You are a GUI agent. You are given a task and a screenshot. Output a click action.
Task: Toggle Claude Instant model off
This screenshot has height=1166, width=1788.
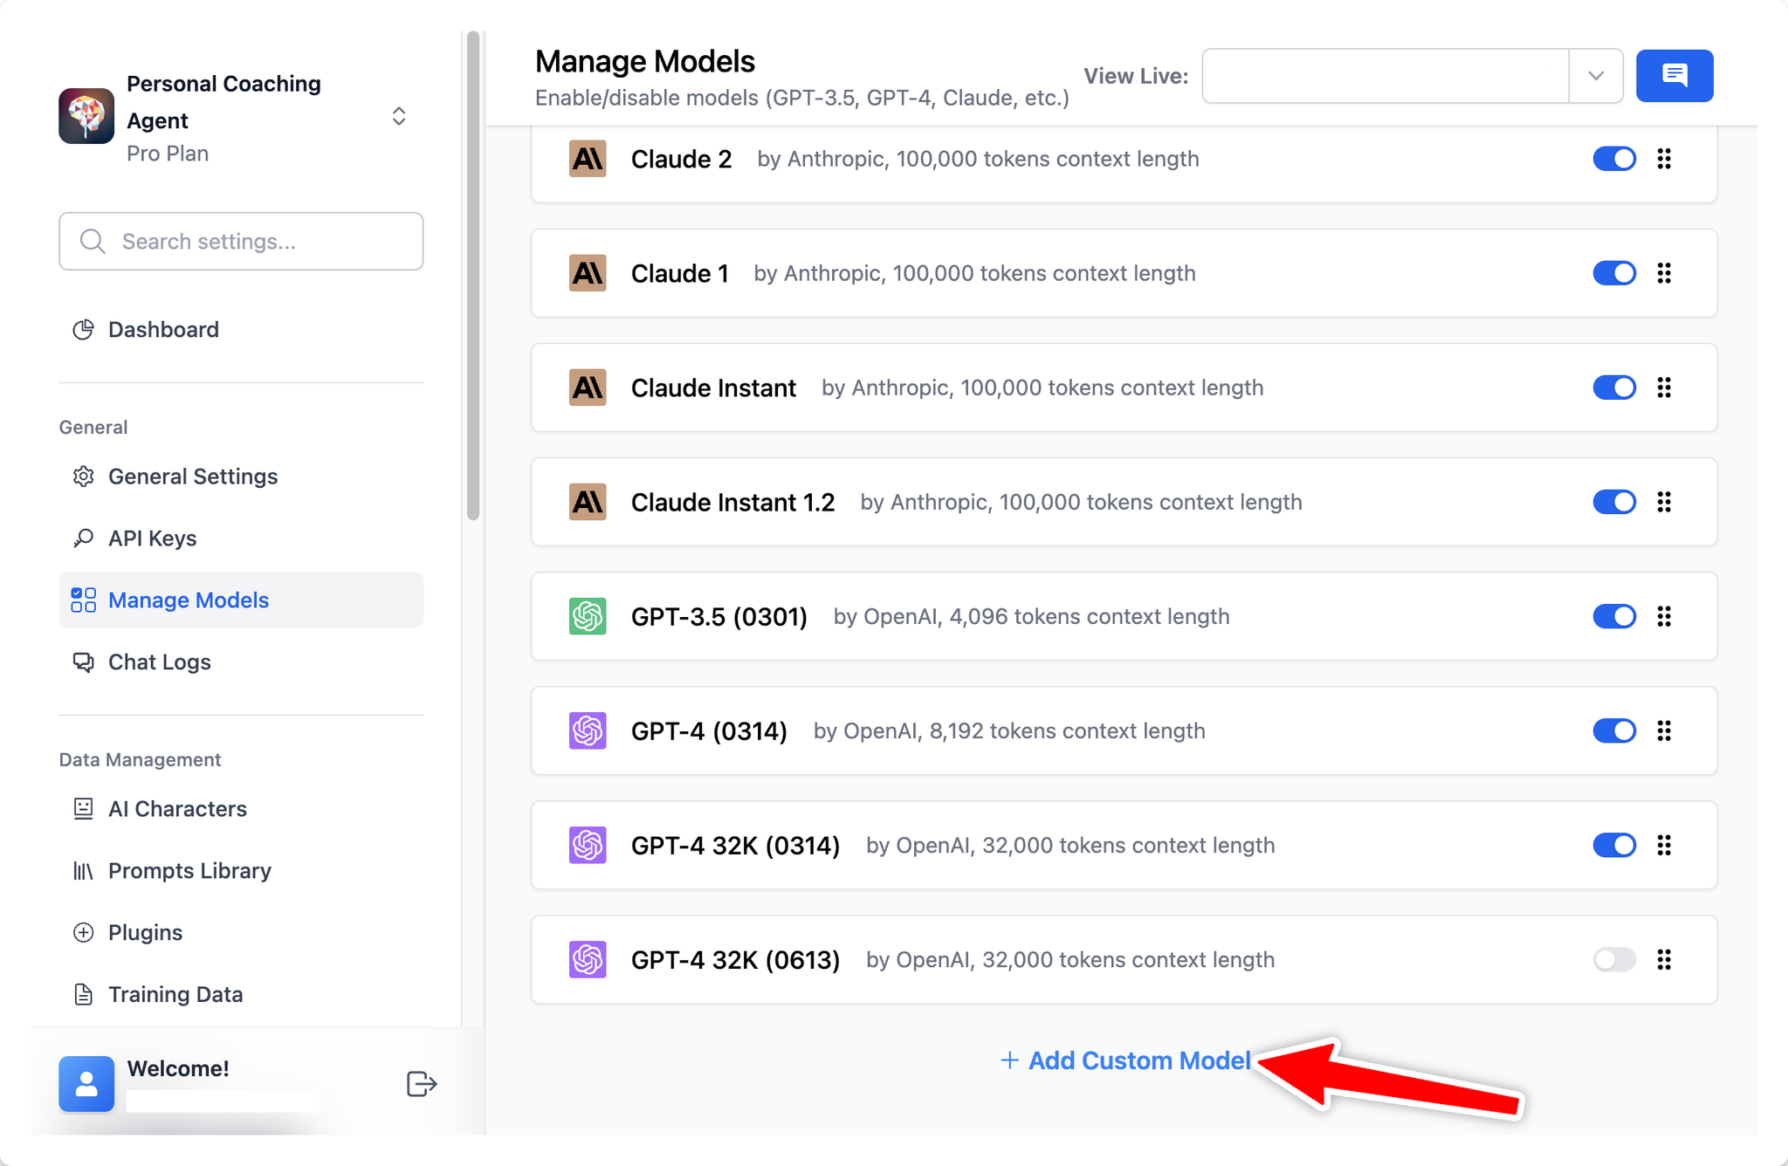(1614, 388)
